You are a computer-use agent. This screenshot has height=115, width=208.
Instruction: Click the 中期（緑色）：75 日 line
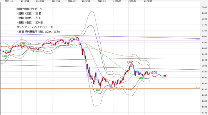pyautogui.click(x=29, y=18)
